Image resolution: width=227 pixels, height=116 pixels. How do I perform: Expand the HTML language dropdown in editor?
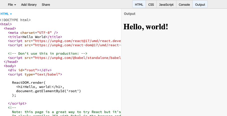(6, 14)
